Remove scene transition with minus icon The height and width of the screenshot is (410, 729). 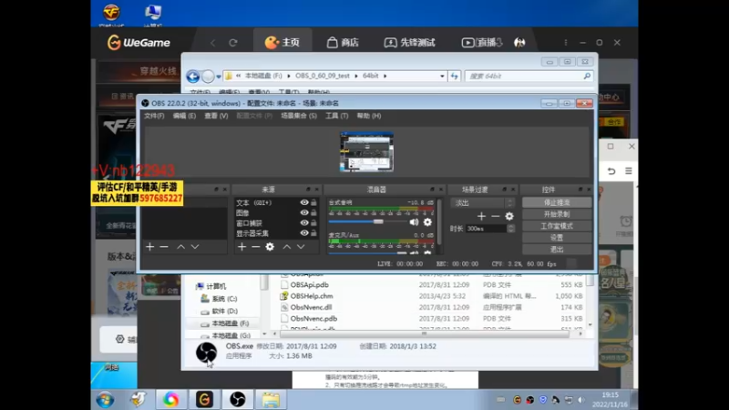pos(495,216)
